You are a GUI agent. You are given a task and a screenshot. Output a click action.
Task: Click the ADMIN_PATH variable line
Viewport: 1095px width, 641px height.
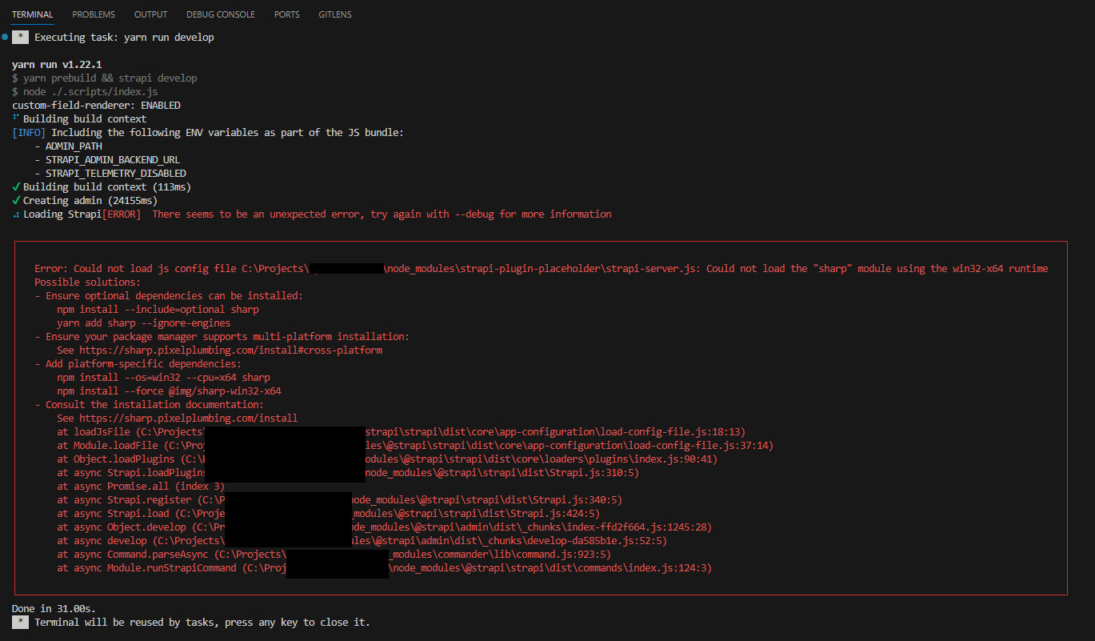pyautogui.click(x=68, y=146)
